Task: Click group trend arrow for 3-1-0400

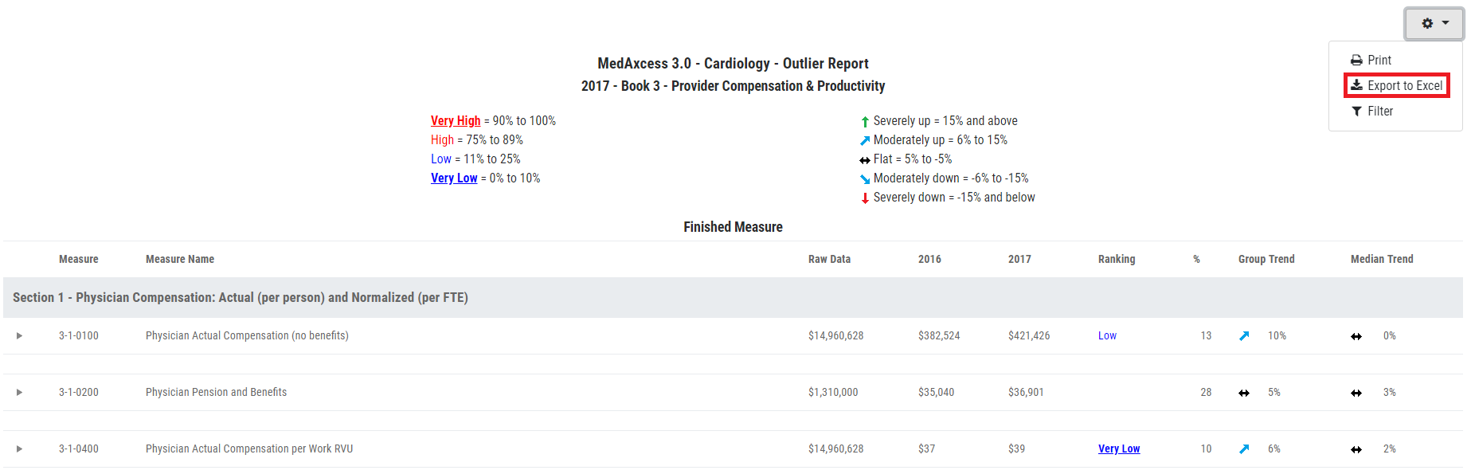Action: coord(1244,449)
